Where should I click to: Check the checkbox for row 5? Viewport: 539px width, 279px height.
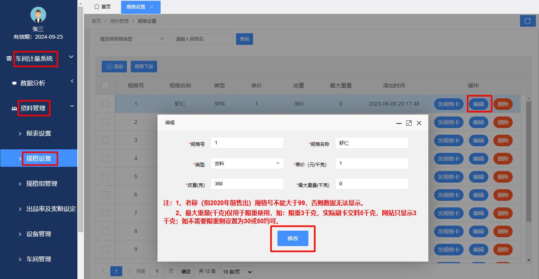(x=105, y=176)
